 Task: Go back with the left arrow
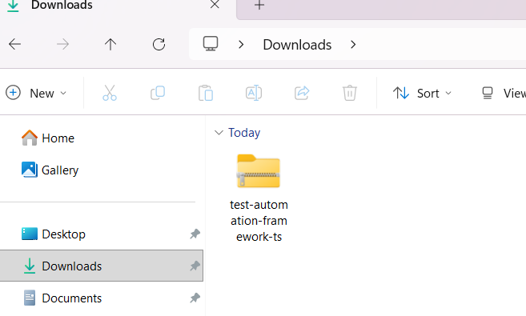pyautogui.click(x=14, y=44)
